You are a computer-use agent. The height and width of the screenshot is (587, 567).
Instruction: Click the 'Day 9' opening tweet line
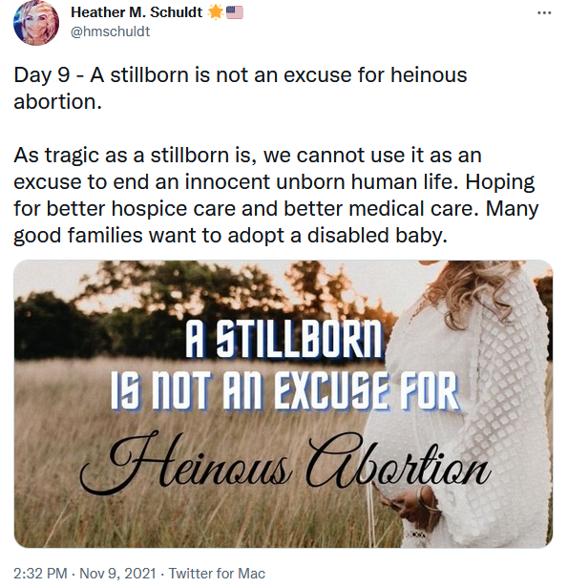coord(240,89)
